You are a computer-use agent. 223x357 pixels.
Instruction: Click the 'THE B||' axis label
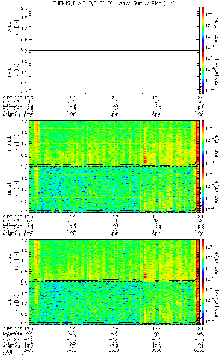pyautogui.click(x=10, y=303)
